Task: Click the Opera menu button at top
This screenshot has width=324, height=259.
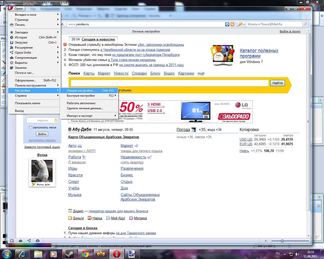Action: pos(16,8)
